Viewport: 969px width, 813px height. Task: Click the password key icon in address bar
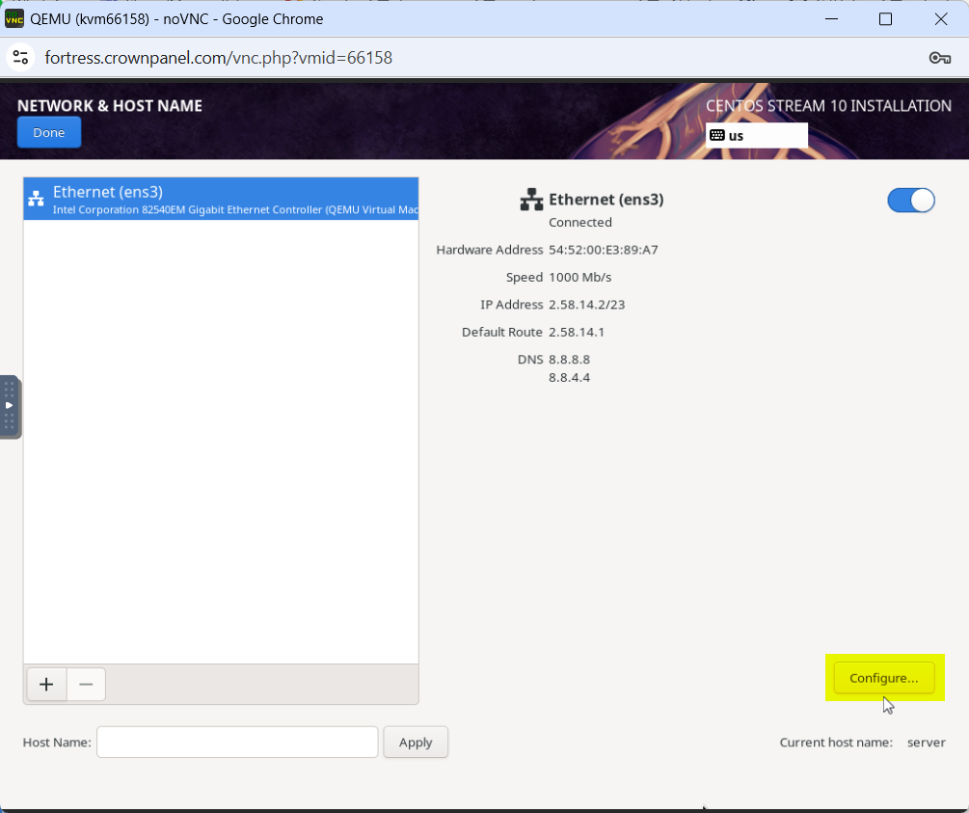(939, 58)
